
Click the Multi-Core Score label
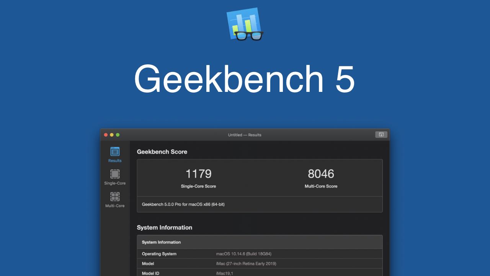click(321, 186)
